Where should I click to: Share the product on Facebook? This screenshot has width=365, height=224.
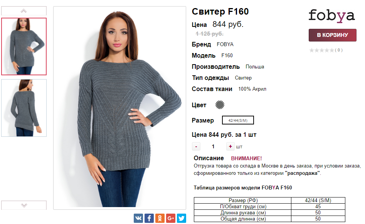[149, 218]
